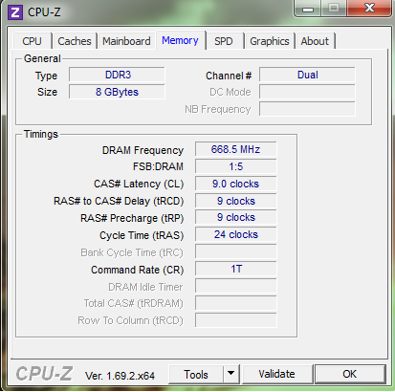This screenshot has width=395, height=392.
Task: Click the Memory tab
Action: (x=180, y=40)
